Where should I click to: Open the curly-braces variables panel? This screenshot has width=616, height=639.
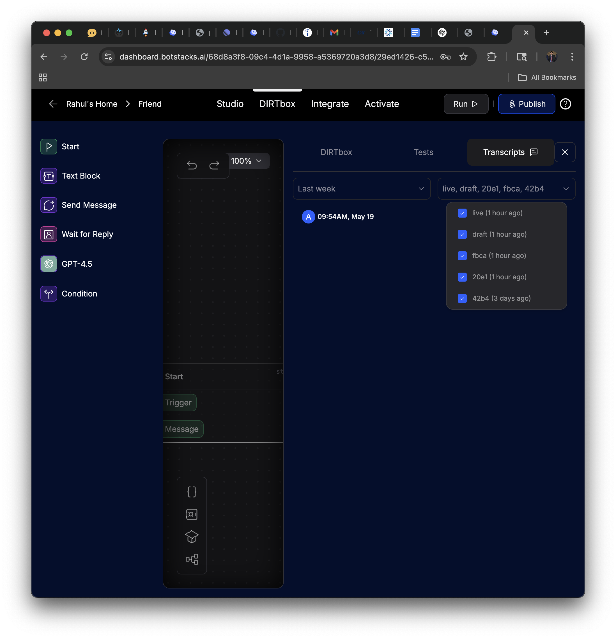(192, 492)
